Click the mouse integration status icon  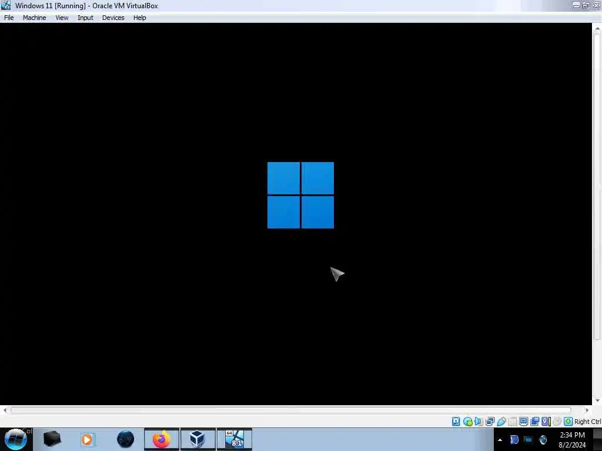point(557,422)
